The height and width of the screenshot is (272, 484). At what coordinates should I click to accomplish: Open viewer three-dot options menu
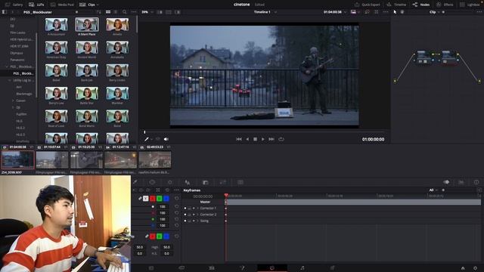[386, 12]
